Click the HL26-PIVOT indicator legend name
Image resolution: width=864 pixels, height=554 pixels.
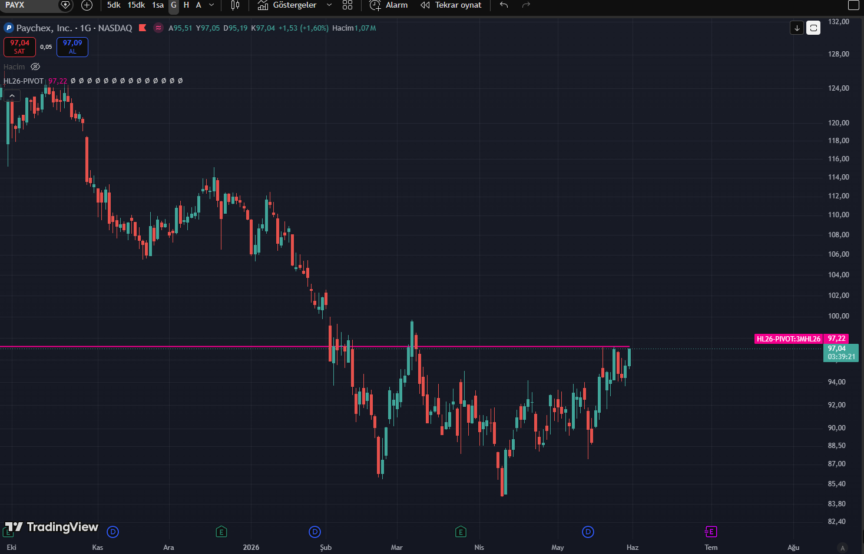click(24, 81)
